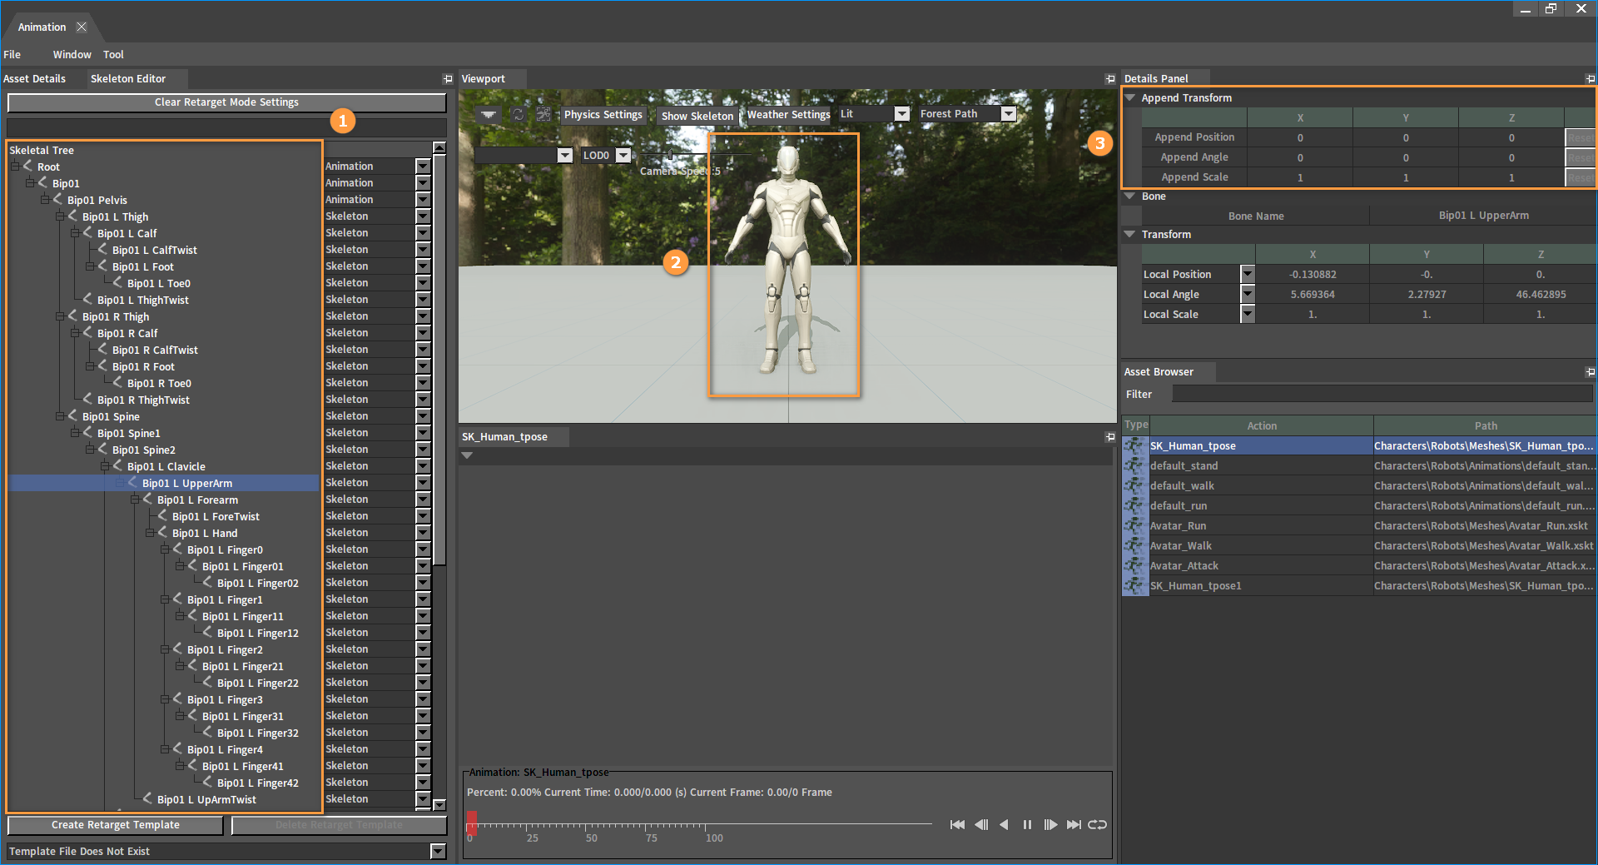Click the Create Retarget Template button
Viewport: 1598px width, 865px height.
click(116, 825)
